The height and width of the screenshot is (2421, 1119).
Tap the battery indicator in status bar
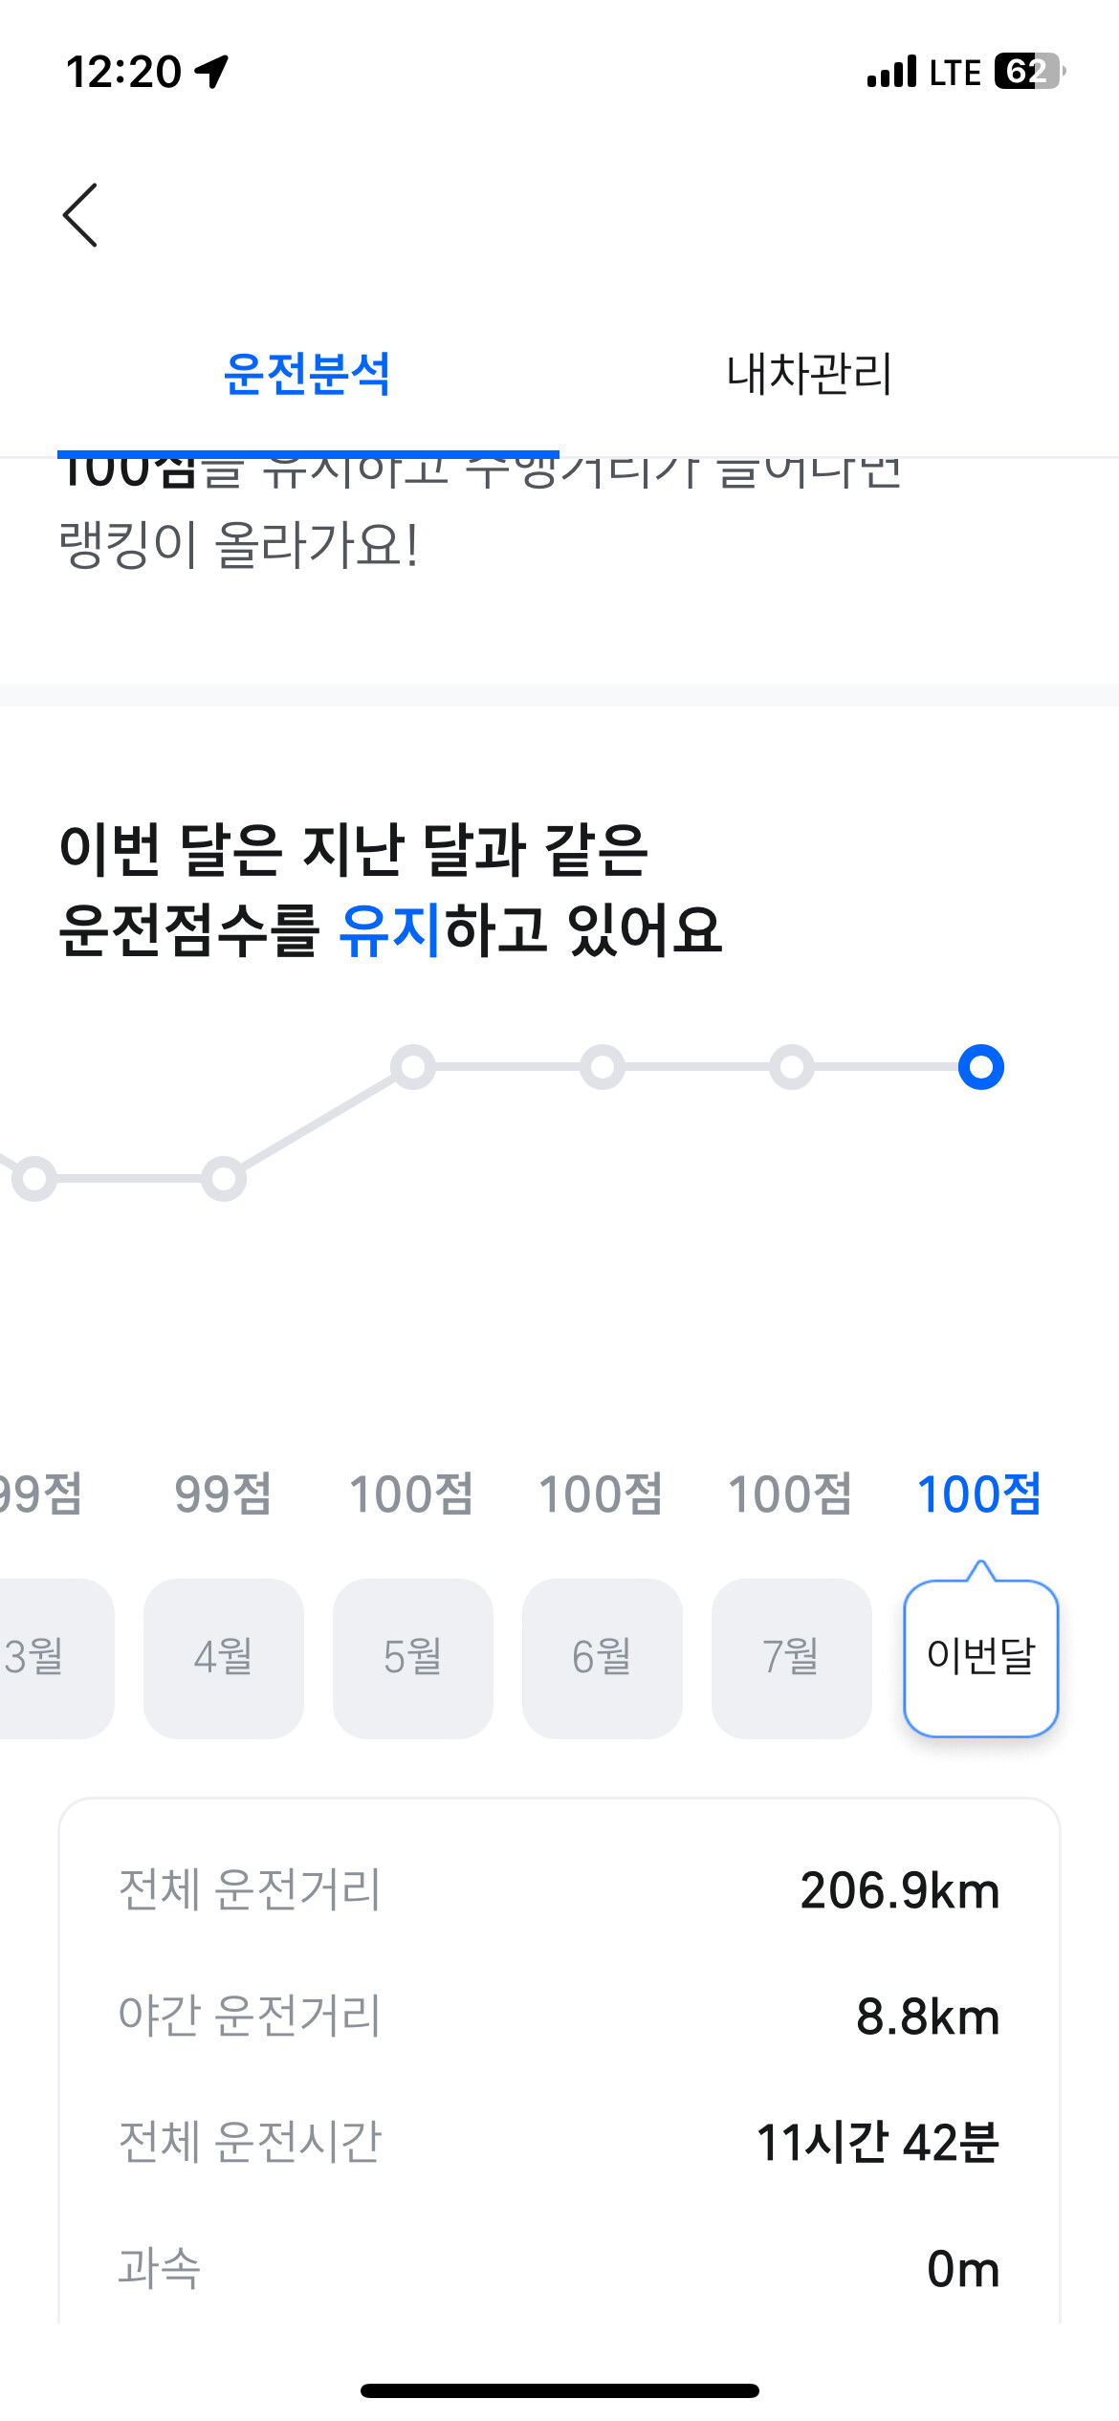coord(1028,72)
